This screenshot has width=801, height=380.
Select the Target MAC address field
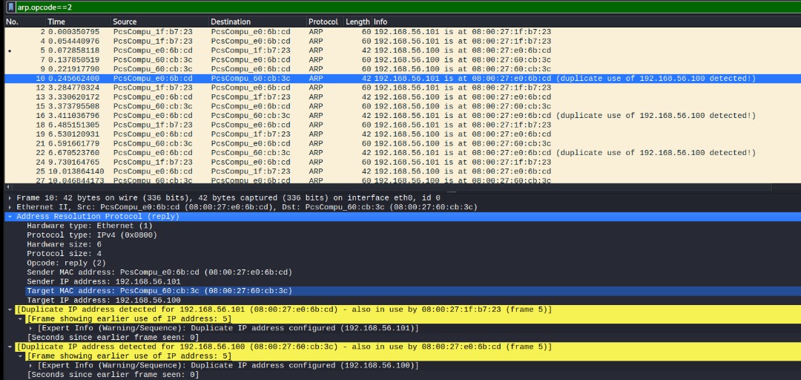(159, 290)
